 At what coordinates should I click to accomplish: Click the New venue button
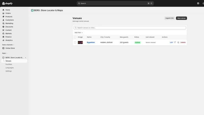(181, 18)
